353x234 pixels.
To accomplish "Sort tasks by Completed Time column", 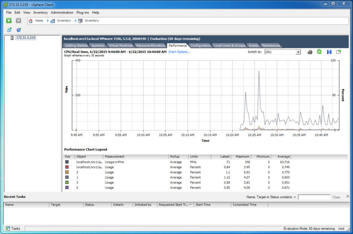I will (x=250, y=205).
